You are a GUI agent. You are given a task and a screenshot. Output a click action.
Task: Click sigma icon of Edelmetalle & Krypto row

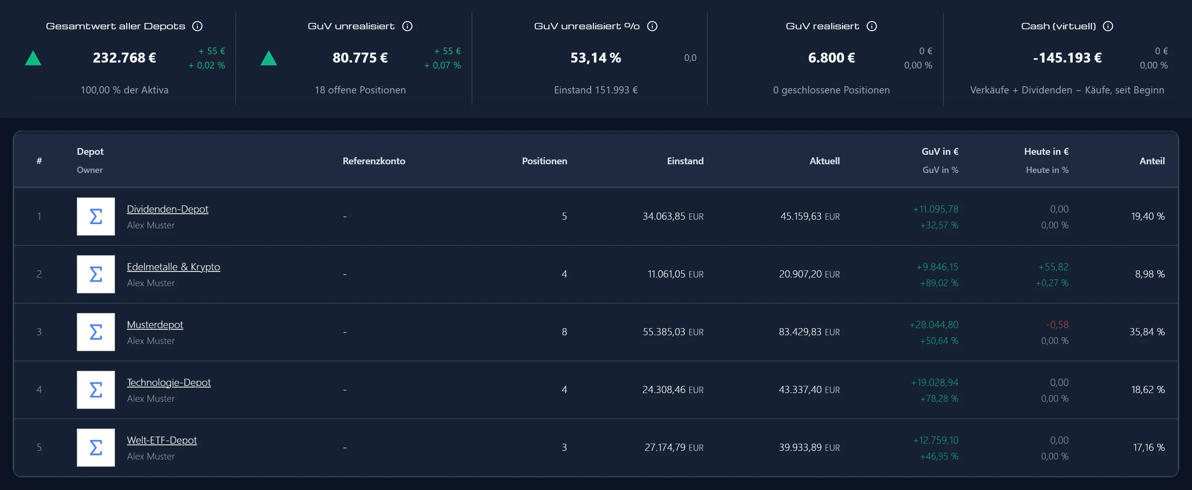tap(96, 274)
